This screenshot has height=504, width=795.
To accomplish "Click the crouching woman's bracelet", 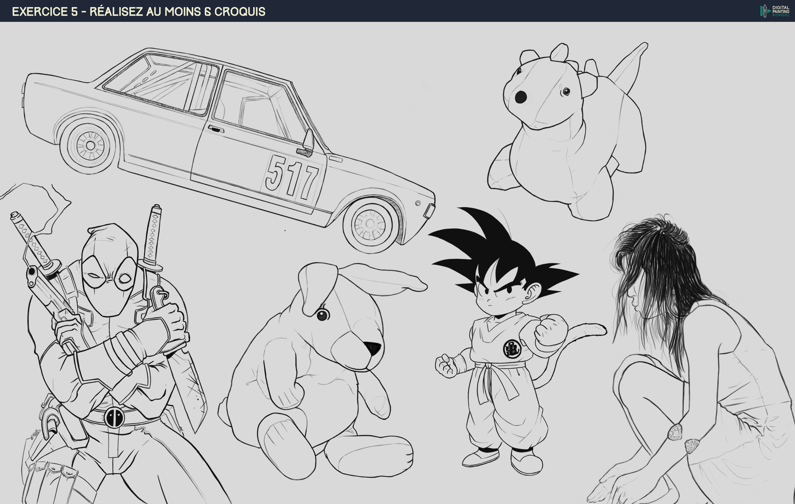I will tap(675, 432).
